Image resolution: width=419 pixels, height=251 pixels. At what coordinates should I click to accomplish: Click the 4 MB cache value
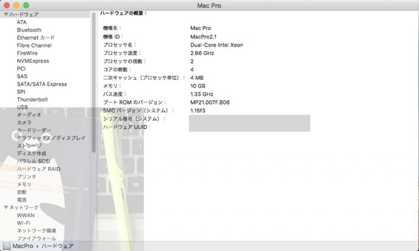tap(197, 78)
